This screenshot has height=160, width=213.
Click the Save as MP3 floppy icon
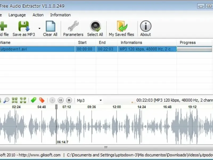pyautogui.click(x=24, y=26)
